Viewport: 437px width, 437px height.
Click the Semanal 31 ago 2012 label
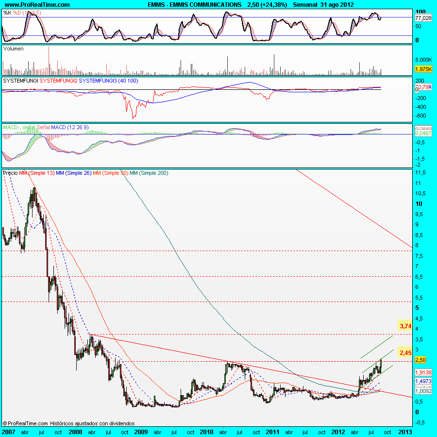tap(323, 5)
